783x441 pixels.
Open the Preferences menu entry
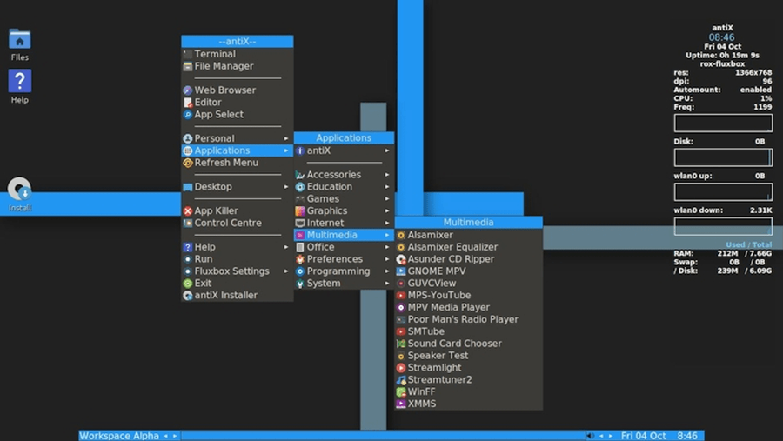344,259
